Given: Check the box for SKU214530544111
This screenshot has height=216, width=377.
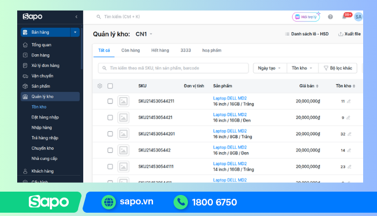Looking at the screenshot, I should (110, 167).
